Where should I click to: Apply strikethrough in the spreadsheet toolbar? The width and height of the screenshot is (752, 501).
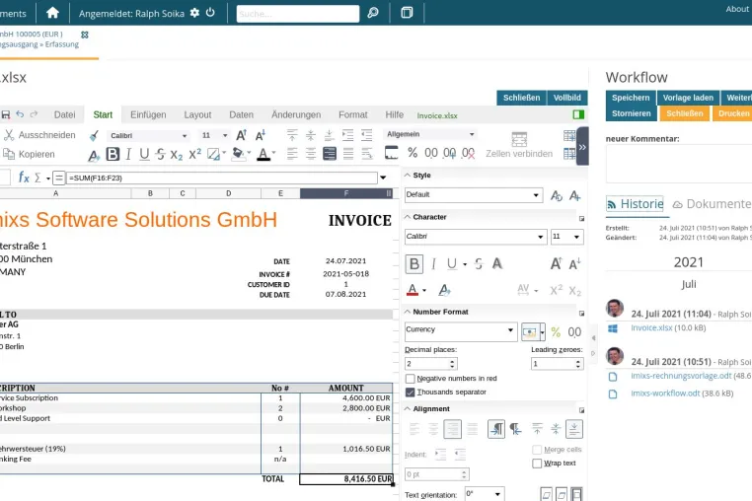pyautogui.click(x=161, y=154)
